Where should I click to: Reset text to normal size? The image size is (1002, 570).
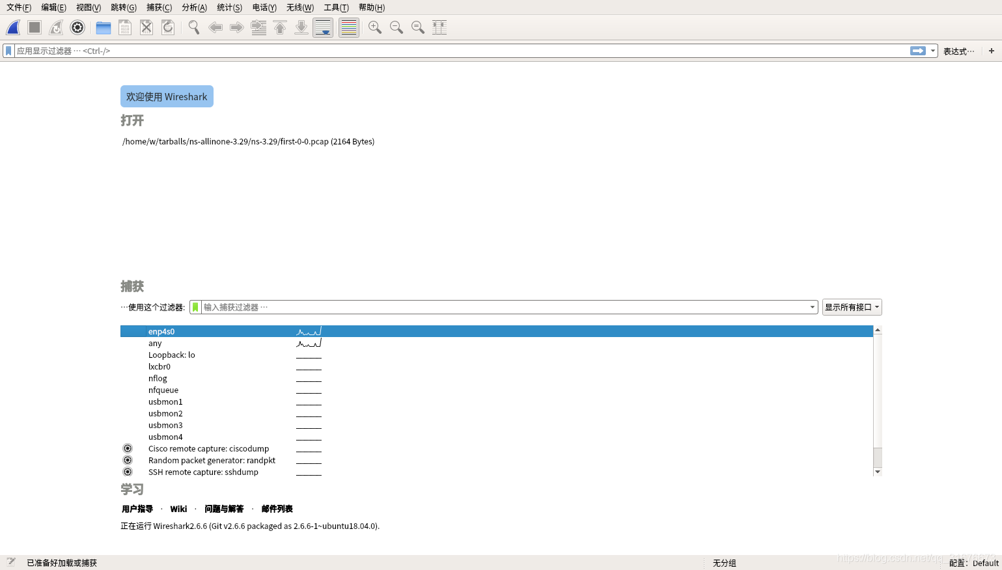coord(418,27)
